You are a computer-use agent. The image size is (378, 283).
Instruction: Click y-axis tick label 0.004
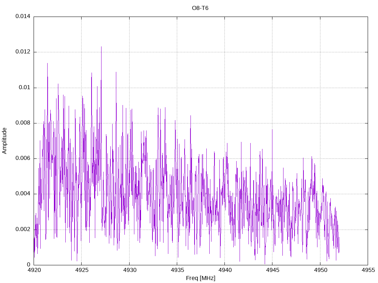(x=23, y=193)
